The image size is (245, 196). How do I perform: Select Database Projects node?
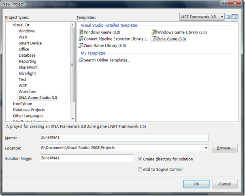click(29, 110)
